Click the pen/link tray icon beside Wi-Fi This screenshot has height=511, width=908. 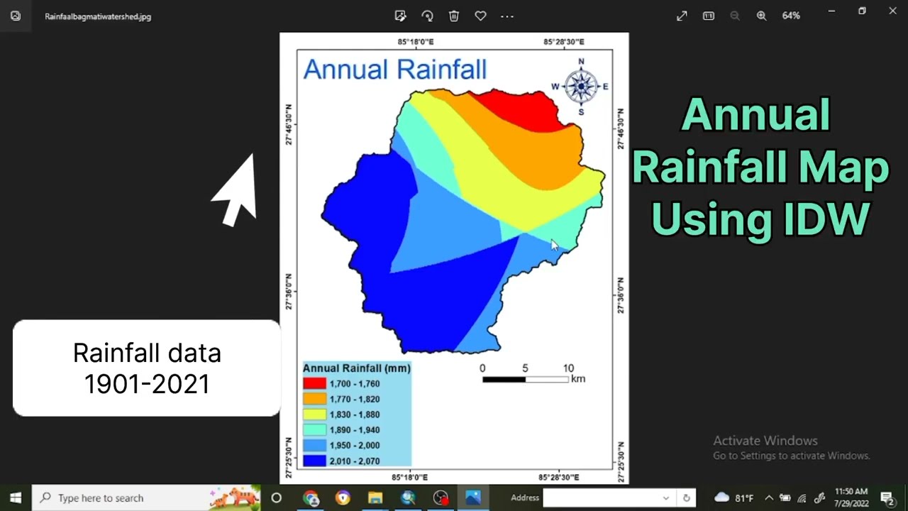pos(819,498)
